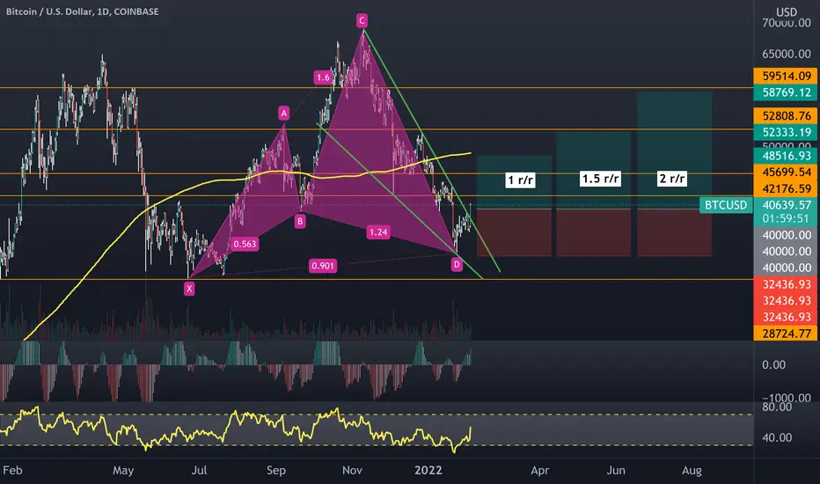Click the 28724.77 orange price label
Image resolution: width=820 pixels, height=484 pixels.
[787, 334]
